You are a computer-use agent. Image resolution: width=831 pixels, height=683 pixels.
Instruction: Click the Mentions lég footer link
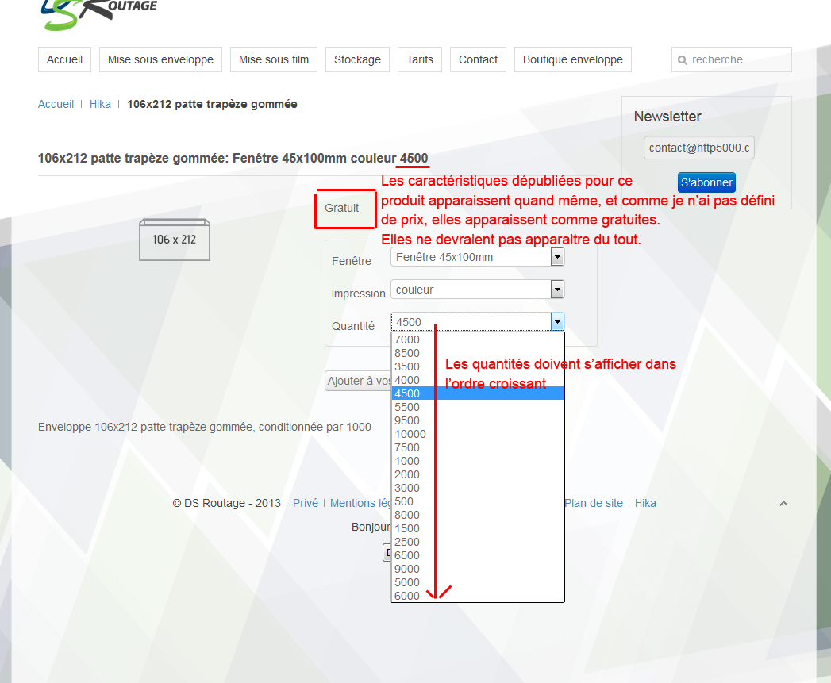click(x=360, y=504)
